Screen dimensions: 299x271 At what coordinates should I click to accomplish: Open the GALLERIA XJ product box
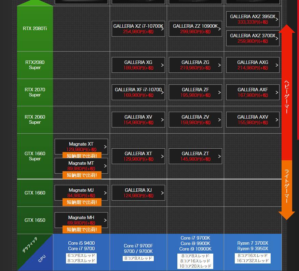click(138, 193)
